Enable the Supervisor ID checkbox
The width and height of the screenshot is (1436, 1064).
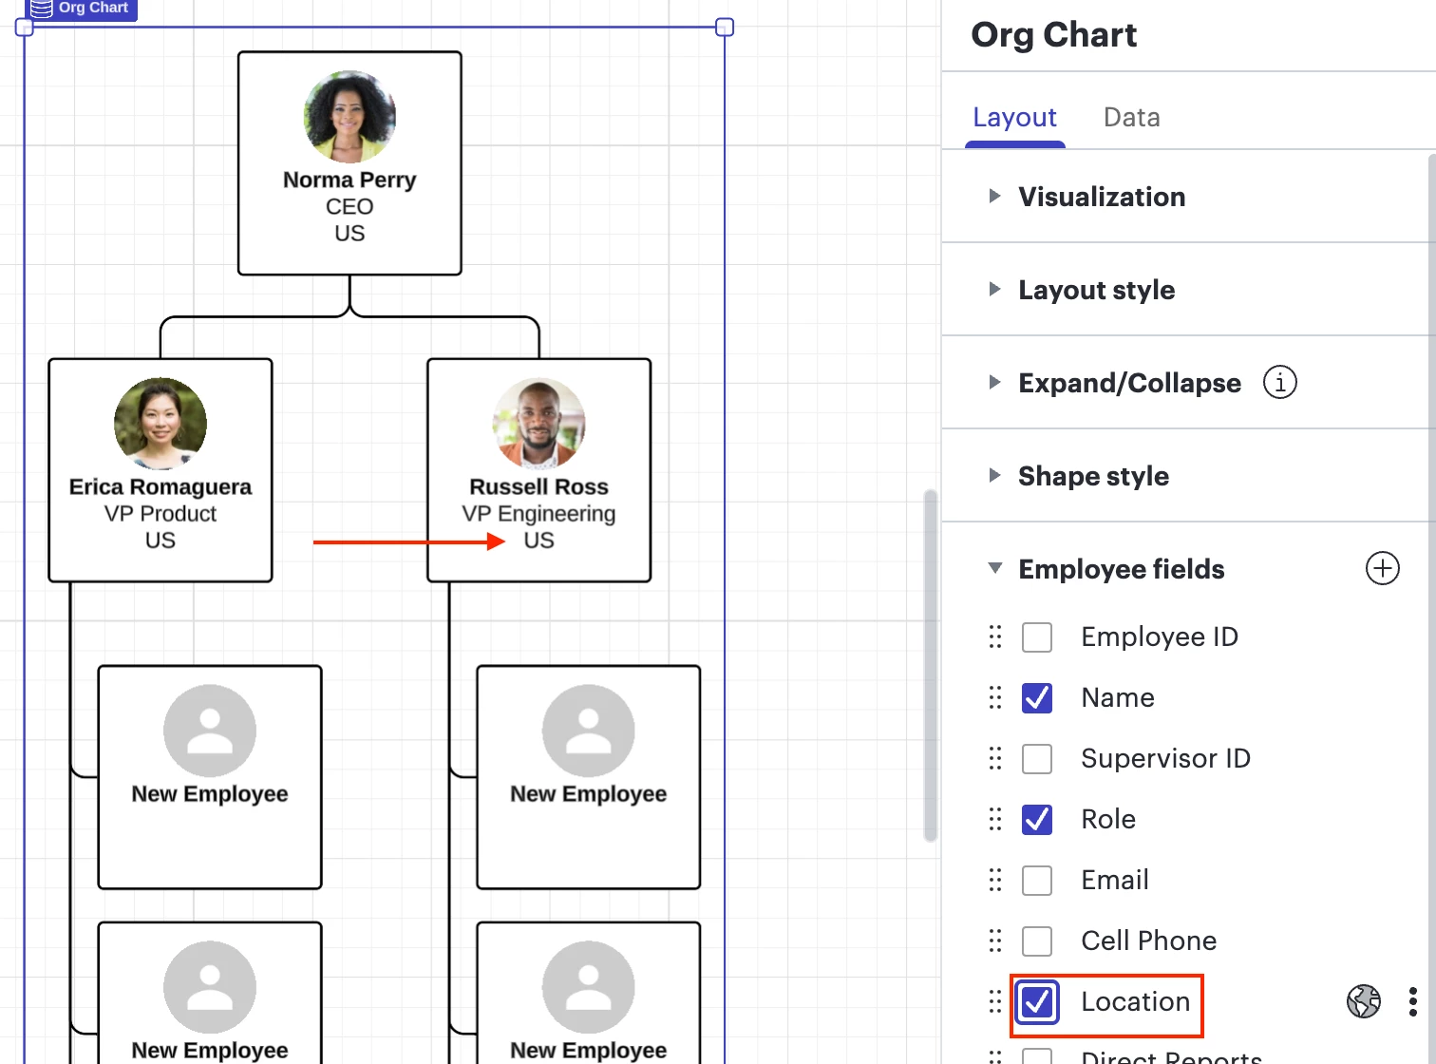1036,758
